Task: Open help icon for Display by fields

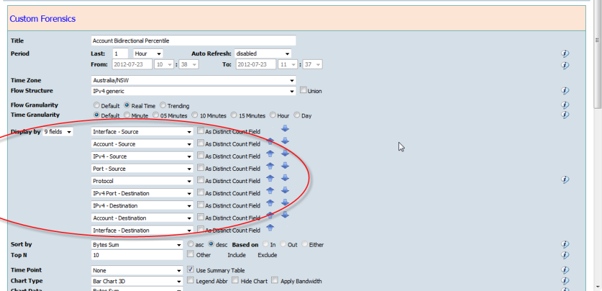Action: coord(565,179)
